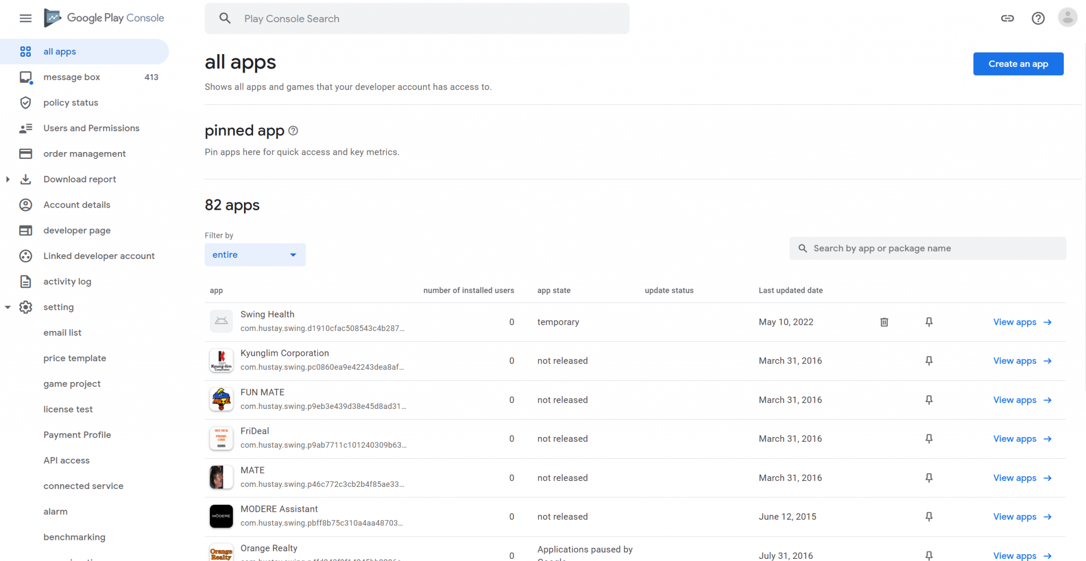The width and height of the screenshot is (1086, 561).
Task: Pin the FUN MATE app
Action: (x=929, y=399)
